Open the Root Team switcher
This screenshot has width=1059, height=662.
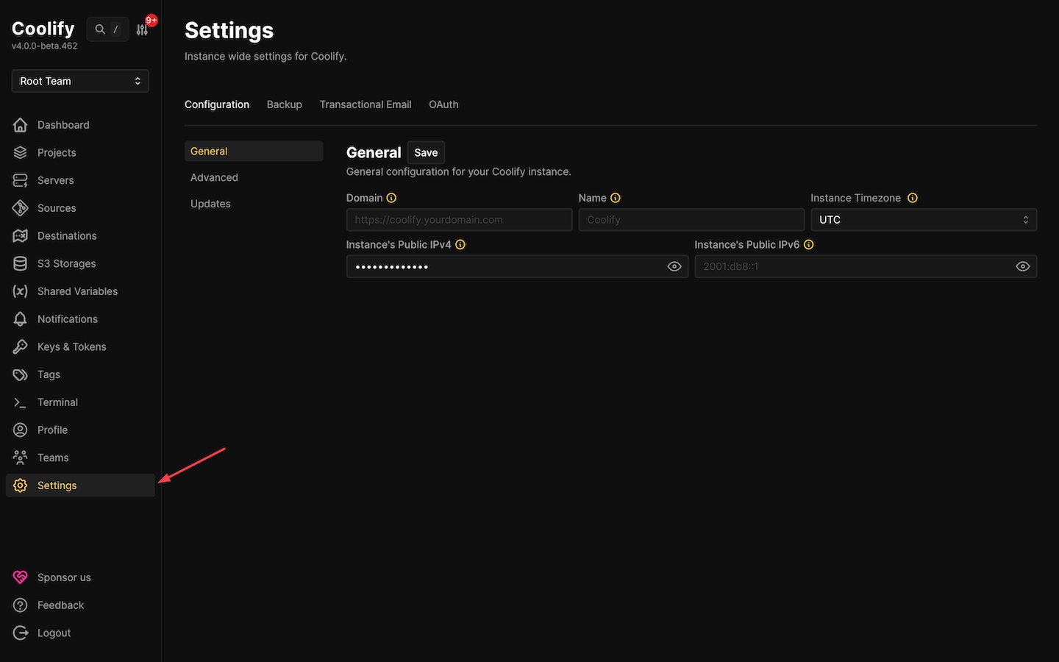point(79,81)
